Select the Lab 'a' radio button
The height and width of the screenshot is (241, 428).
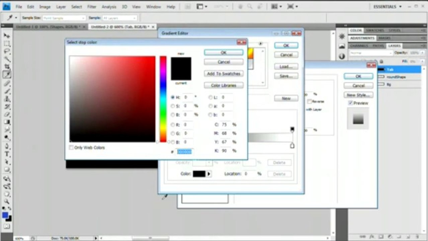click(x=210, y=106)
